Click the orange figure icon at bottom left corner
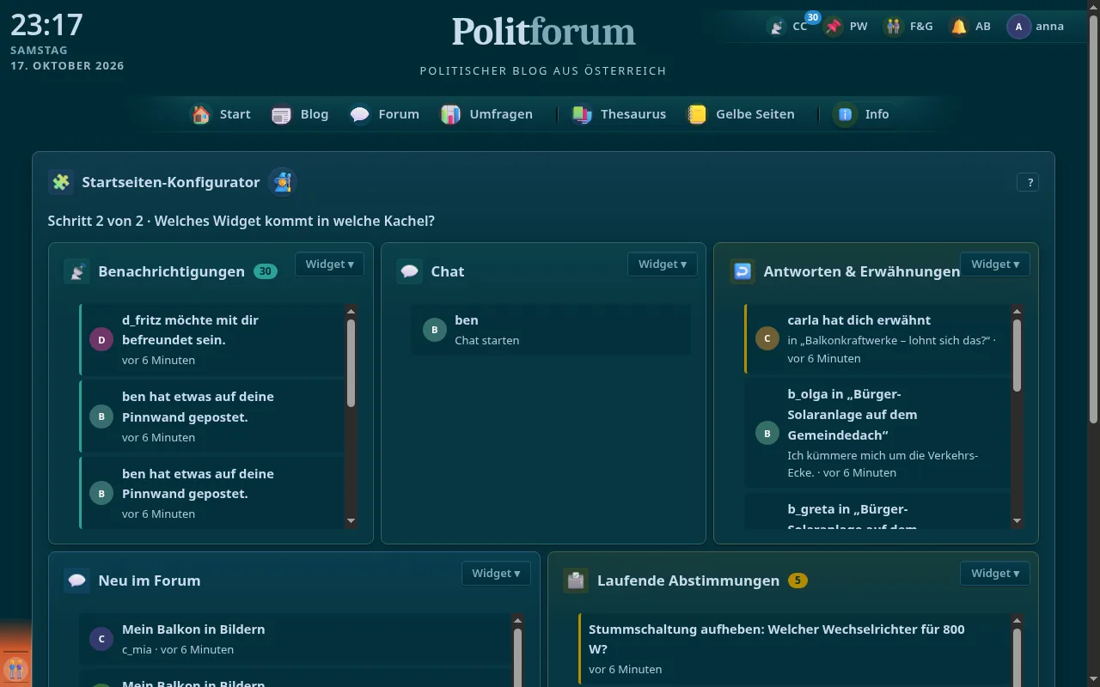This screenshot has height=687, width=1100. pyautogui.click(x=15, y=668)
